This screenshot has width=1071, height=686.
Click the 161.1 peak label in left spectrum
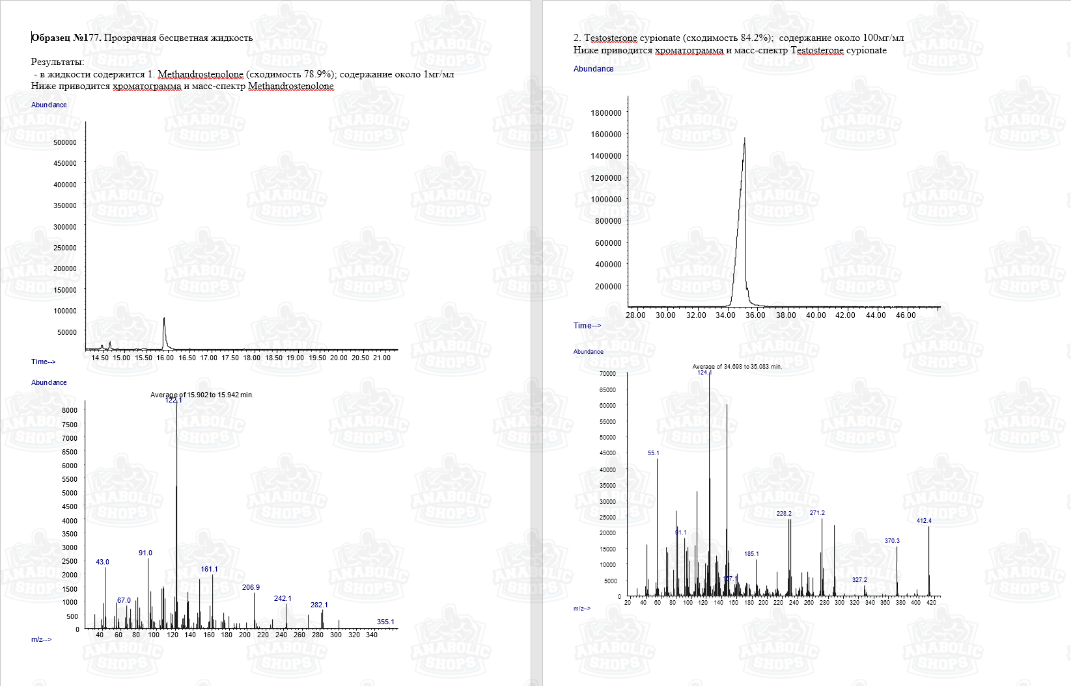coord(209,569)
